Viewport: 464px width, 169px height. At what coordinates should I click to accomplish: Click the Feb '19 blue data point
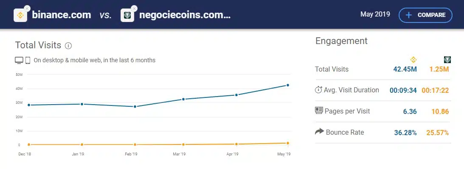coord(135,106)
